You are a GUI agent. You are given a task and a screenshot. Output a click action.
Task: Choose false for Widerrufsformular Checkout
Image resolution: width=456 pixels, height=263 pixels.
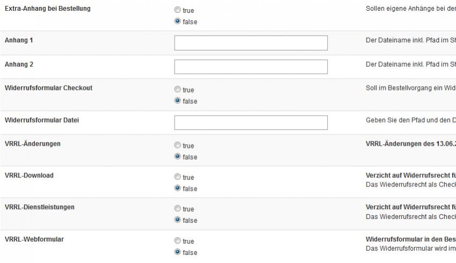[x=178, y=101]
